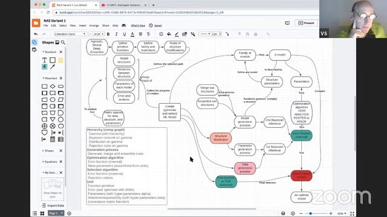387x217 pixels.
Task: Open the Select menu
Action: pyautogui.click(x=63, y=25)
